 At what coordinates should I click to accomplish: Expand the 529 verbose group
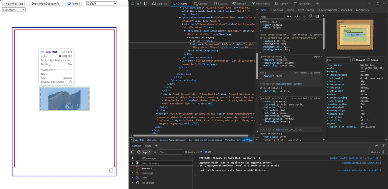coord(133,182)
